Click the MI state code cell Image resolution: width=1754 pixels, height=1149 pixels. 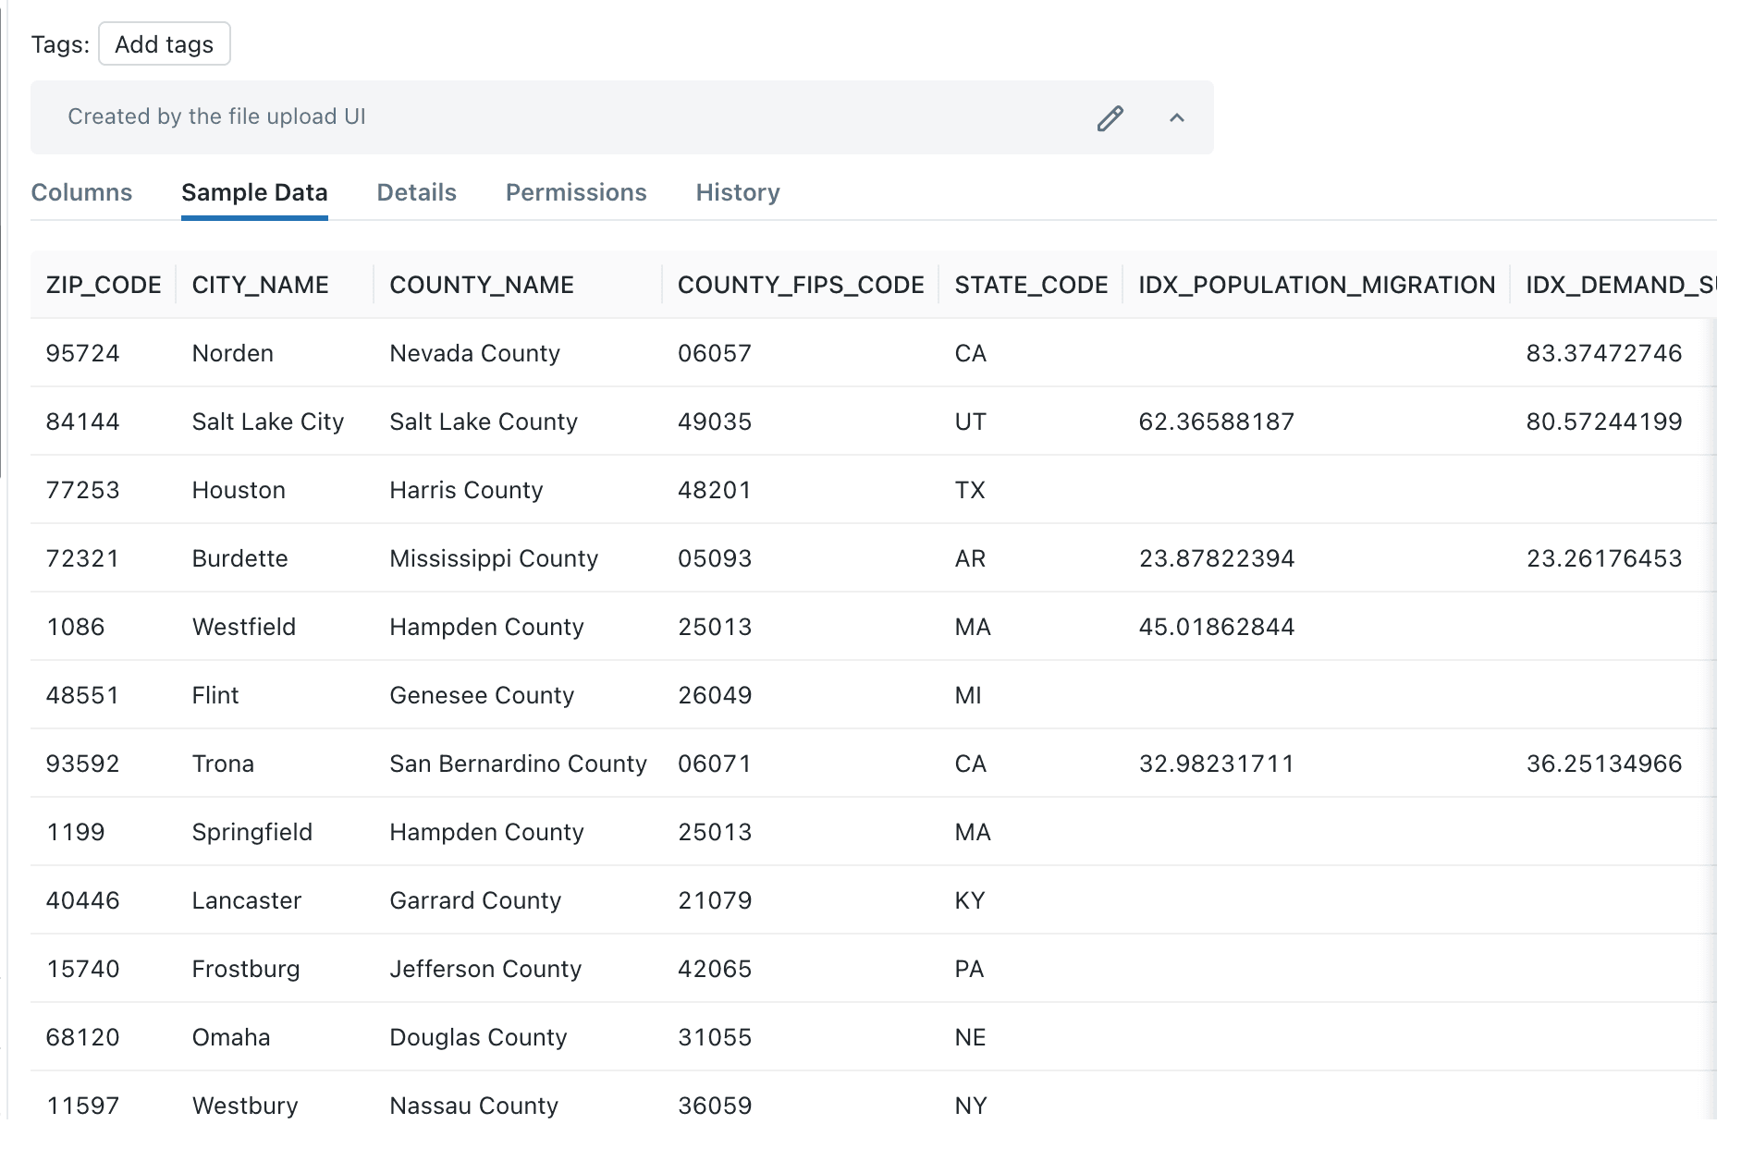[968, 695]
